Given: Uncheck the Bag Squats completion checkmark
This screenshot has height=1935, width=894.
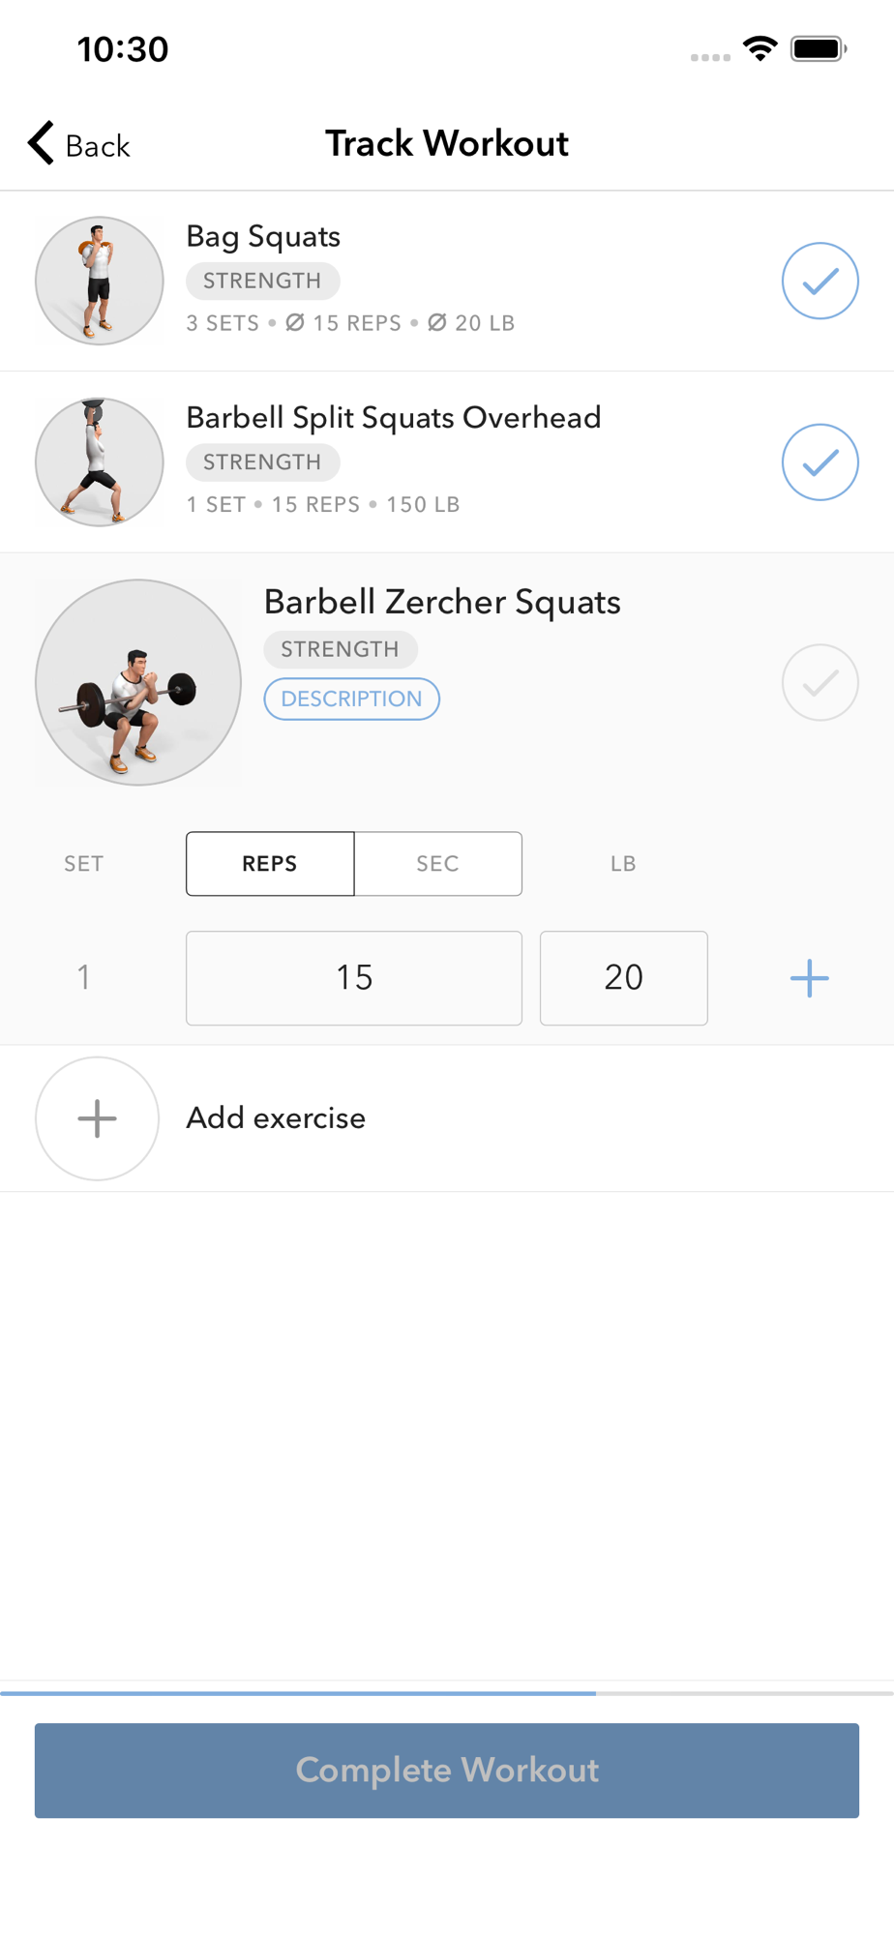Looking at the screenshot, I should (819, 281).
